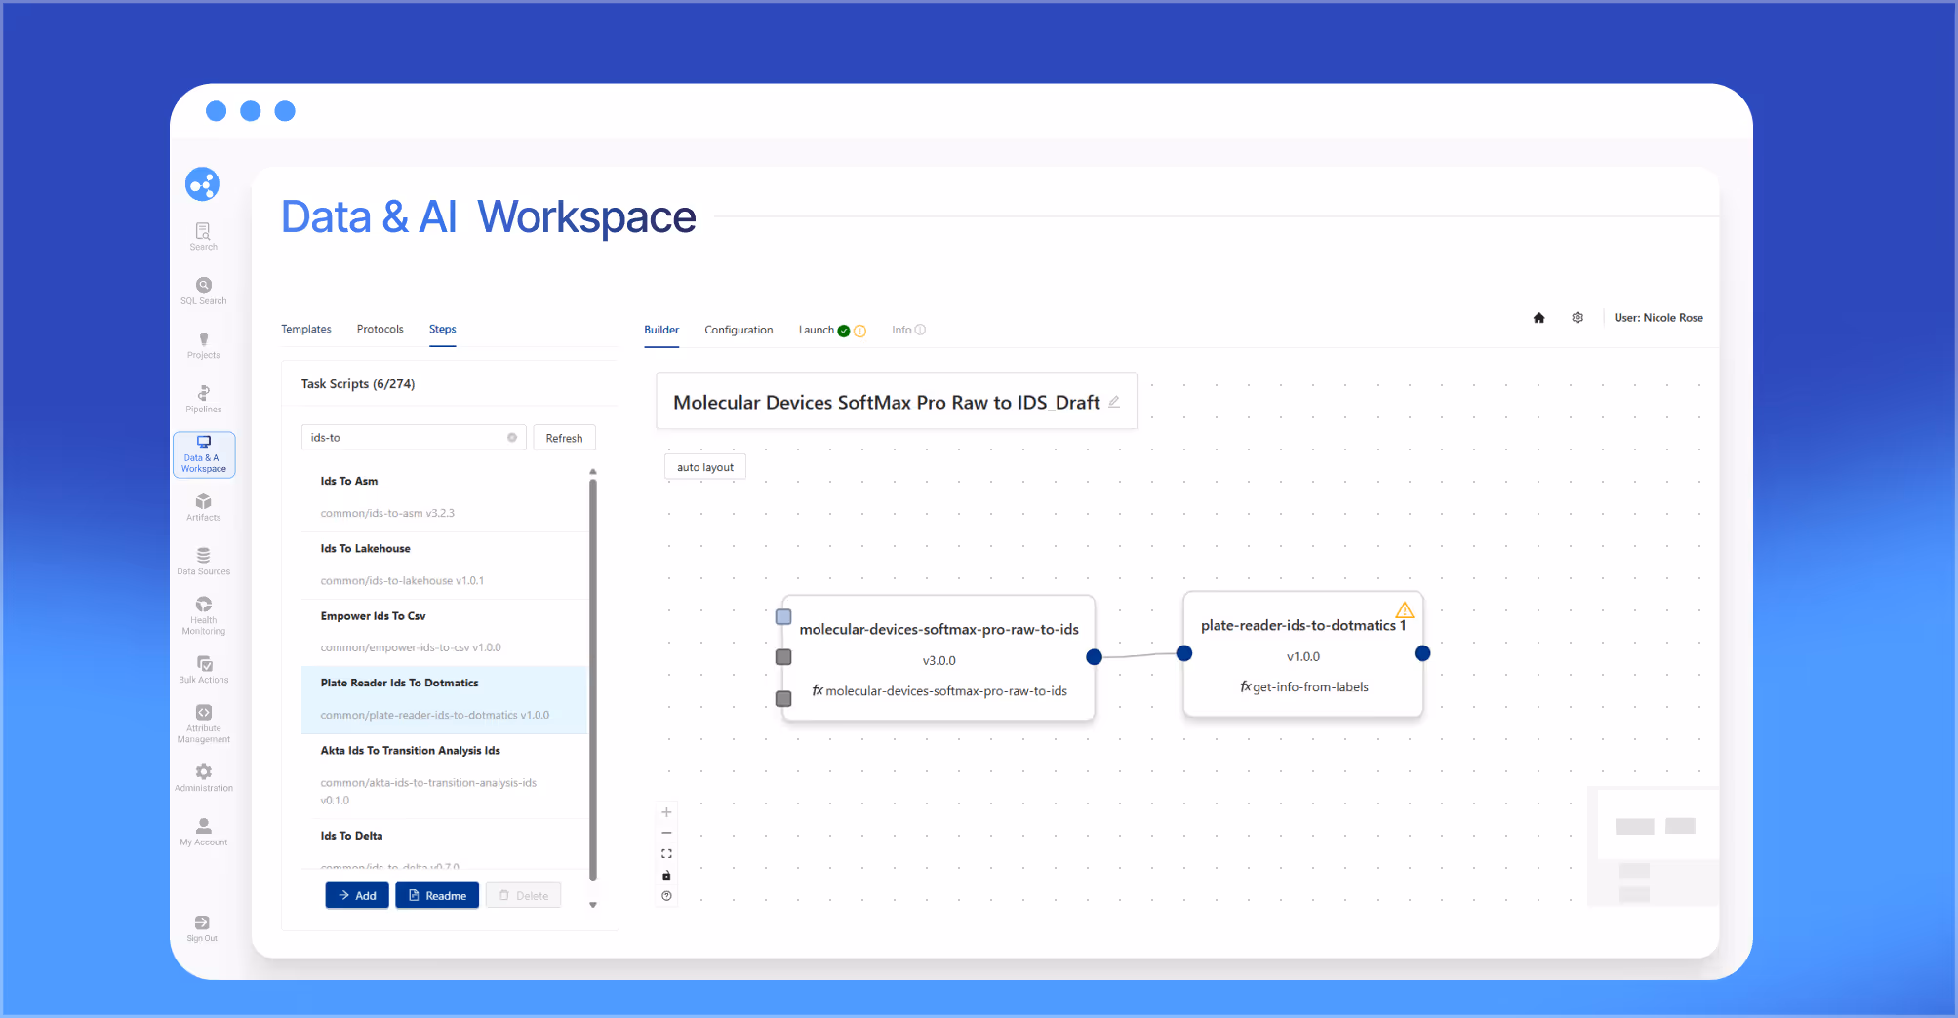This screenshot has width=1958, height=1018.
Task: Select the molecular-devices-softmax-pro-raw-to-ids node
Action: [x=939, y=658]
